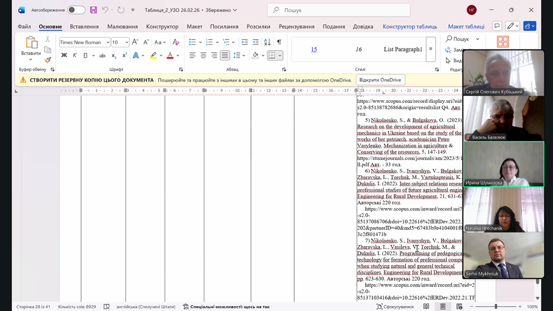Toggle superscript formatting

point(124,56)
